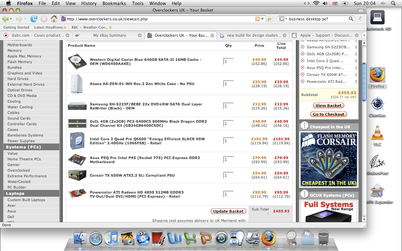Close the new build for design student tab
Screen dimensions: 402x251
tap(284, 35)
